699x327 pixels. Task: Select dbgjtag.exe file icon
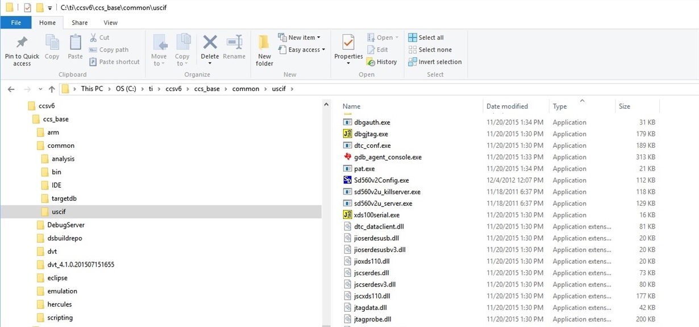coord(348,134)
